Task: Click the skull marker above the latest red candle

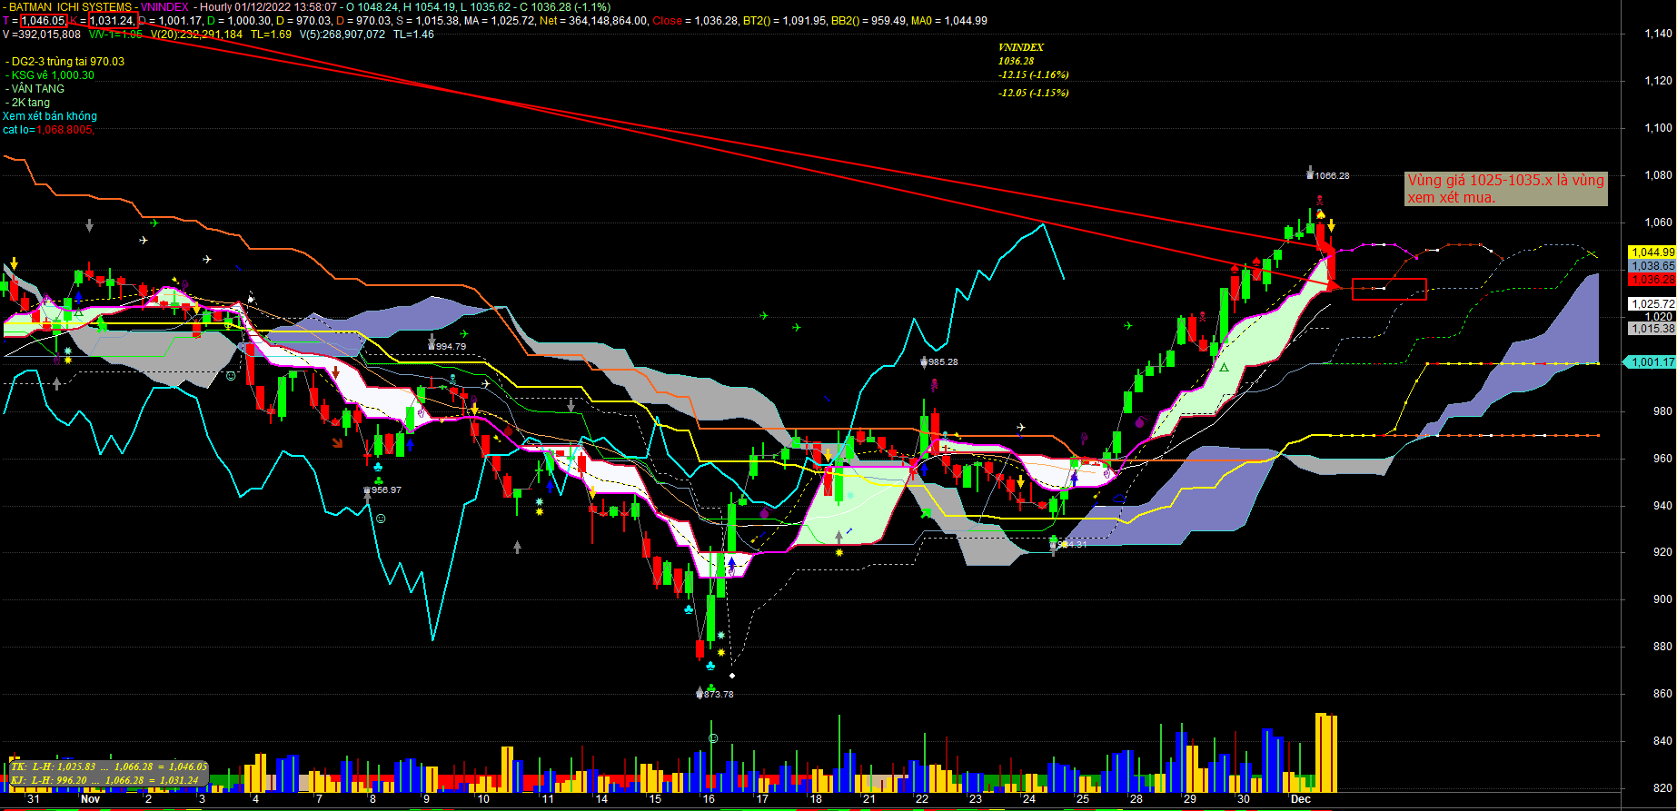Action: [x=1318, y=200]
